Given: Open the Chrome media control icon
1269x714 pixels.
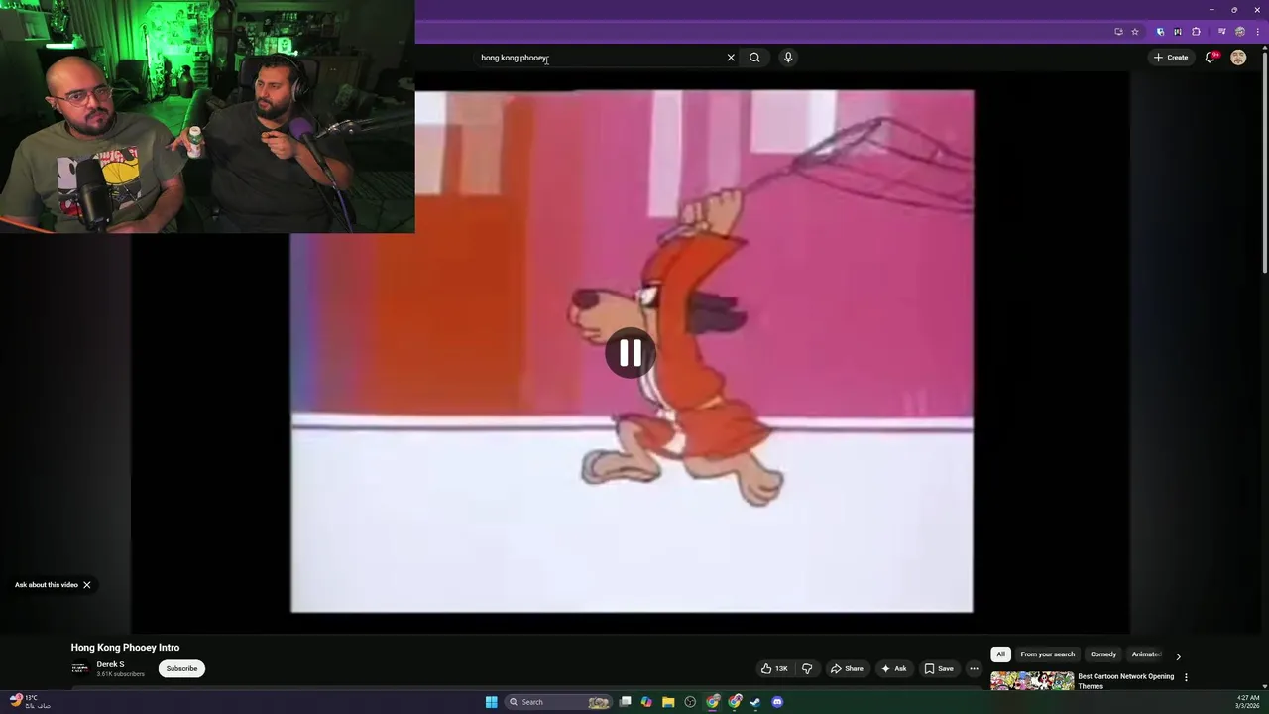Looking at the screenshot, I should (x=1221, y=32).
